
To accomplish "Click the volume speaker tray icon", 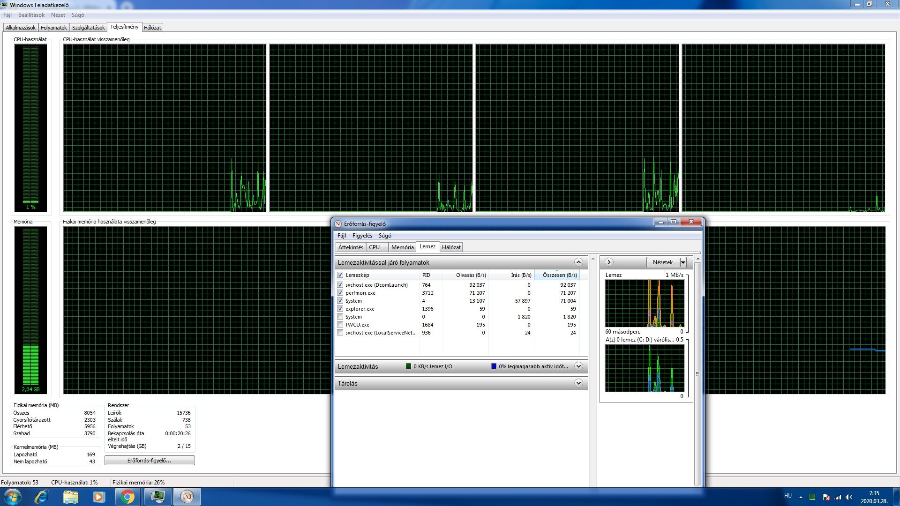I will [x=849, y=497].
